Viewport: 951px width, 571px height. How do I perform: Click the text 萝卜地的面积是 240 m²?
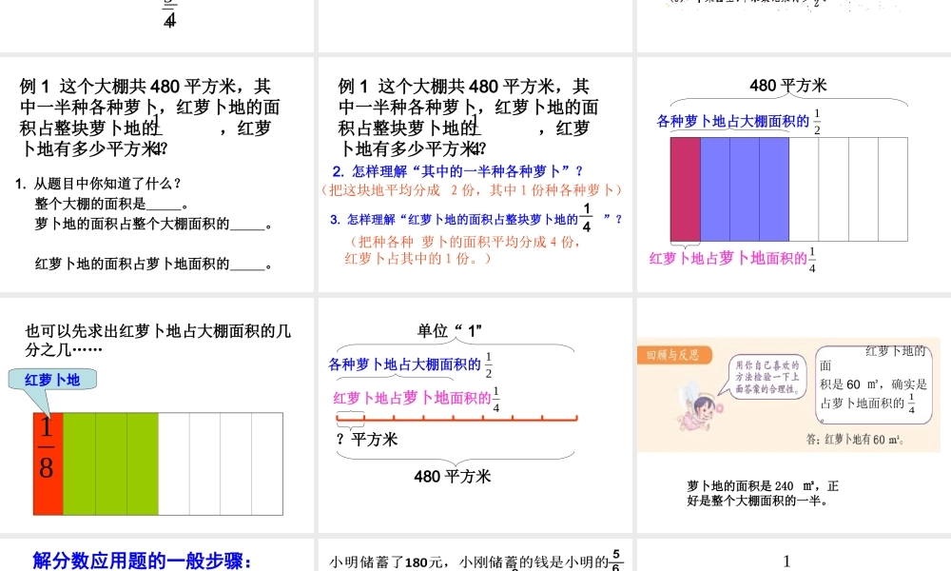tap(763, 493)
